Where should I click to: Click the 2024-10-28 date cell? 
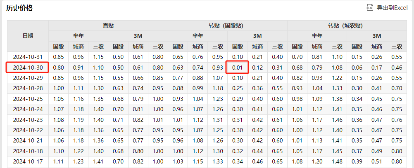pyautogui.click(x=28, y=88)
